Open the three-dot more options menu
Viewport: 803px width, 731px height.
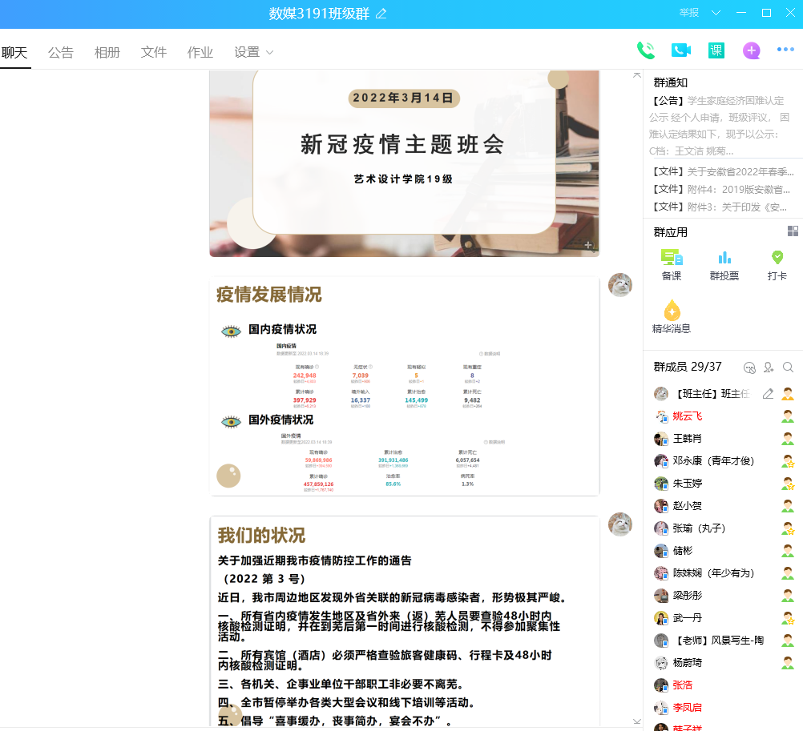[785, 50]
